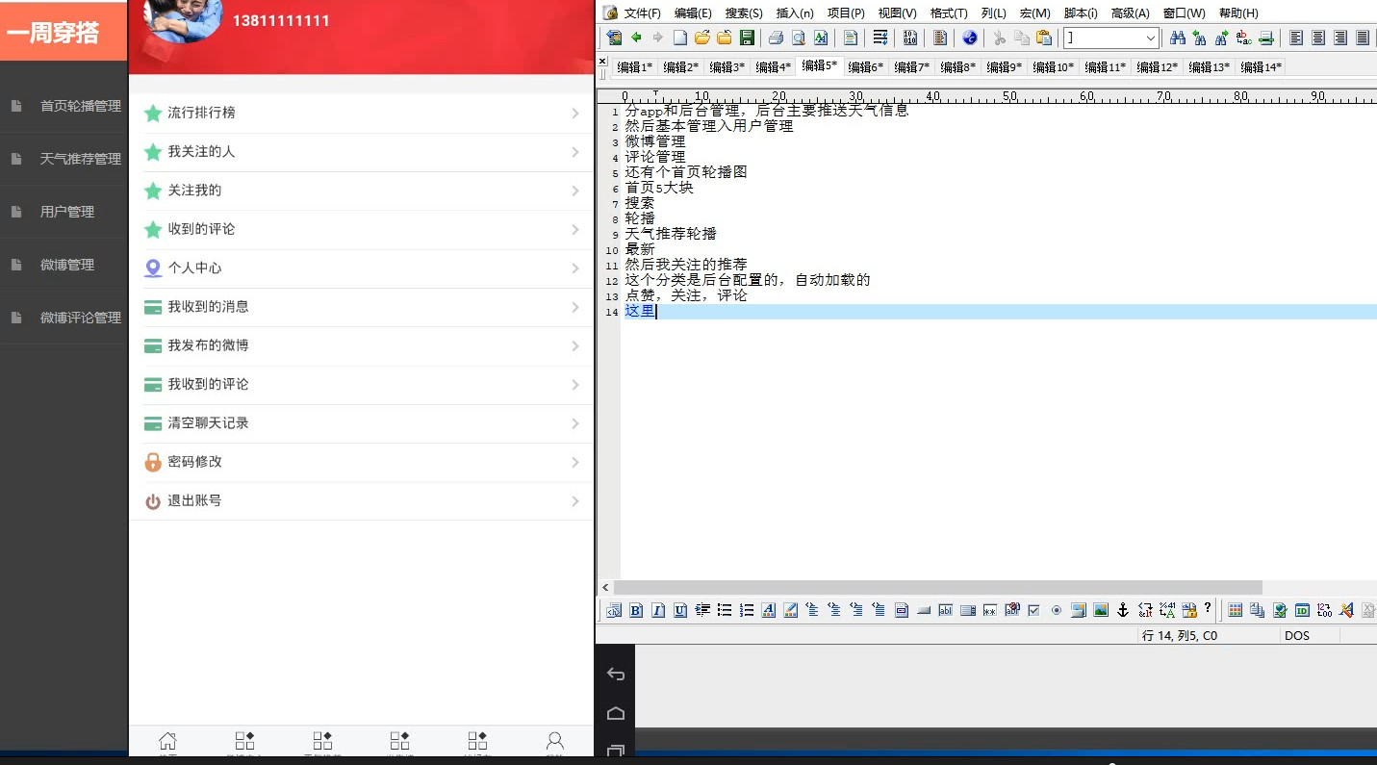Screen dimensions: 1377x765
Task: Click the clipboard paste icon
Action: 1044,38
